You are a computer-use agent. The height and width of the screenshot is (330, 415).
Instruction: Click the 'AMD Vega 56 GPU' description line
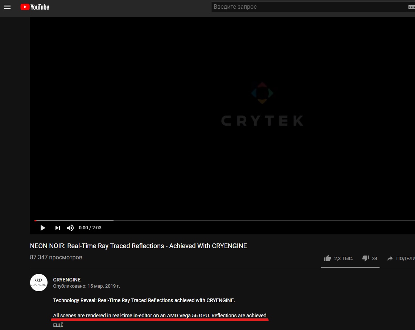tap(160, 316)
